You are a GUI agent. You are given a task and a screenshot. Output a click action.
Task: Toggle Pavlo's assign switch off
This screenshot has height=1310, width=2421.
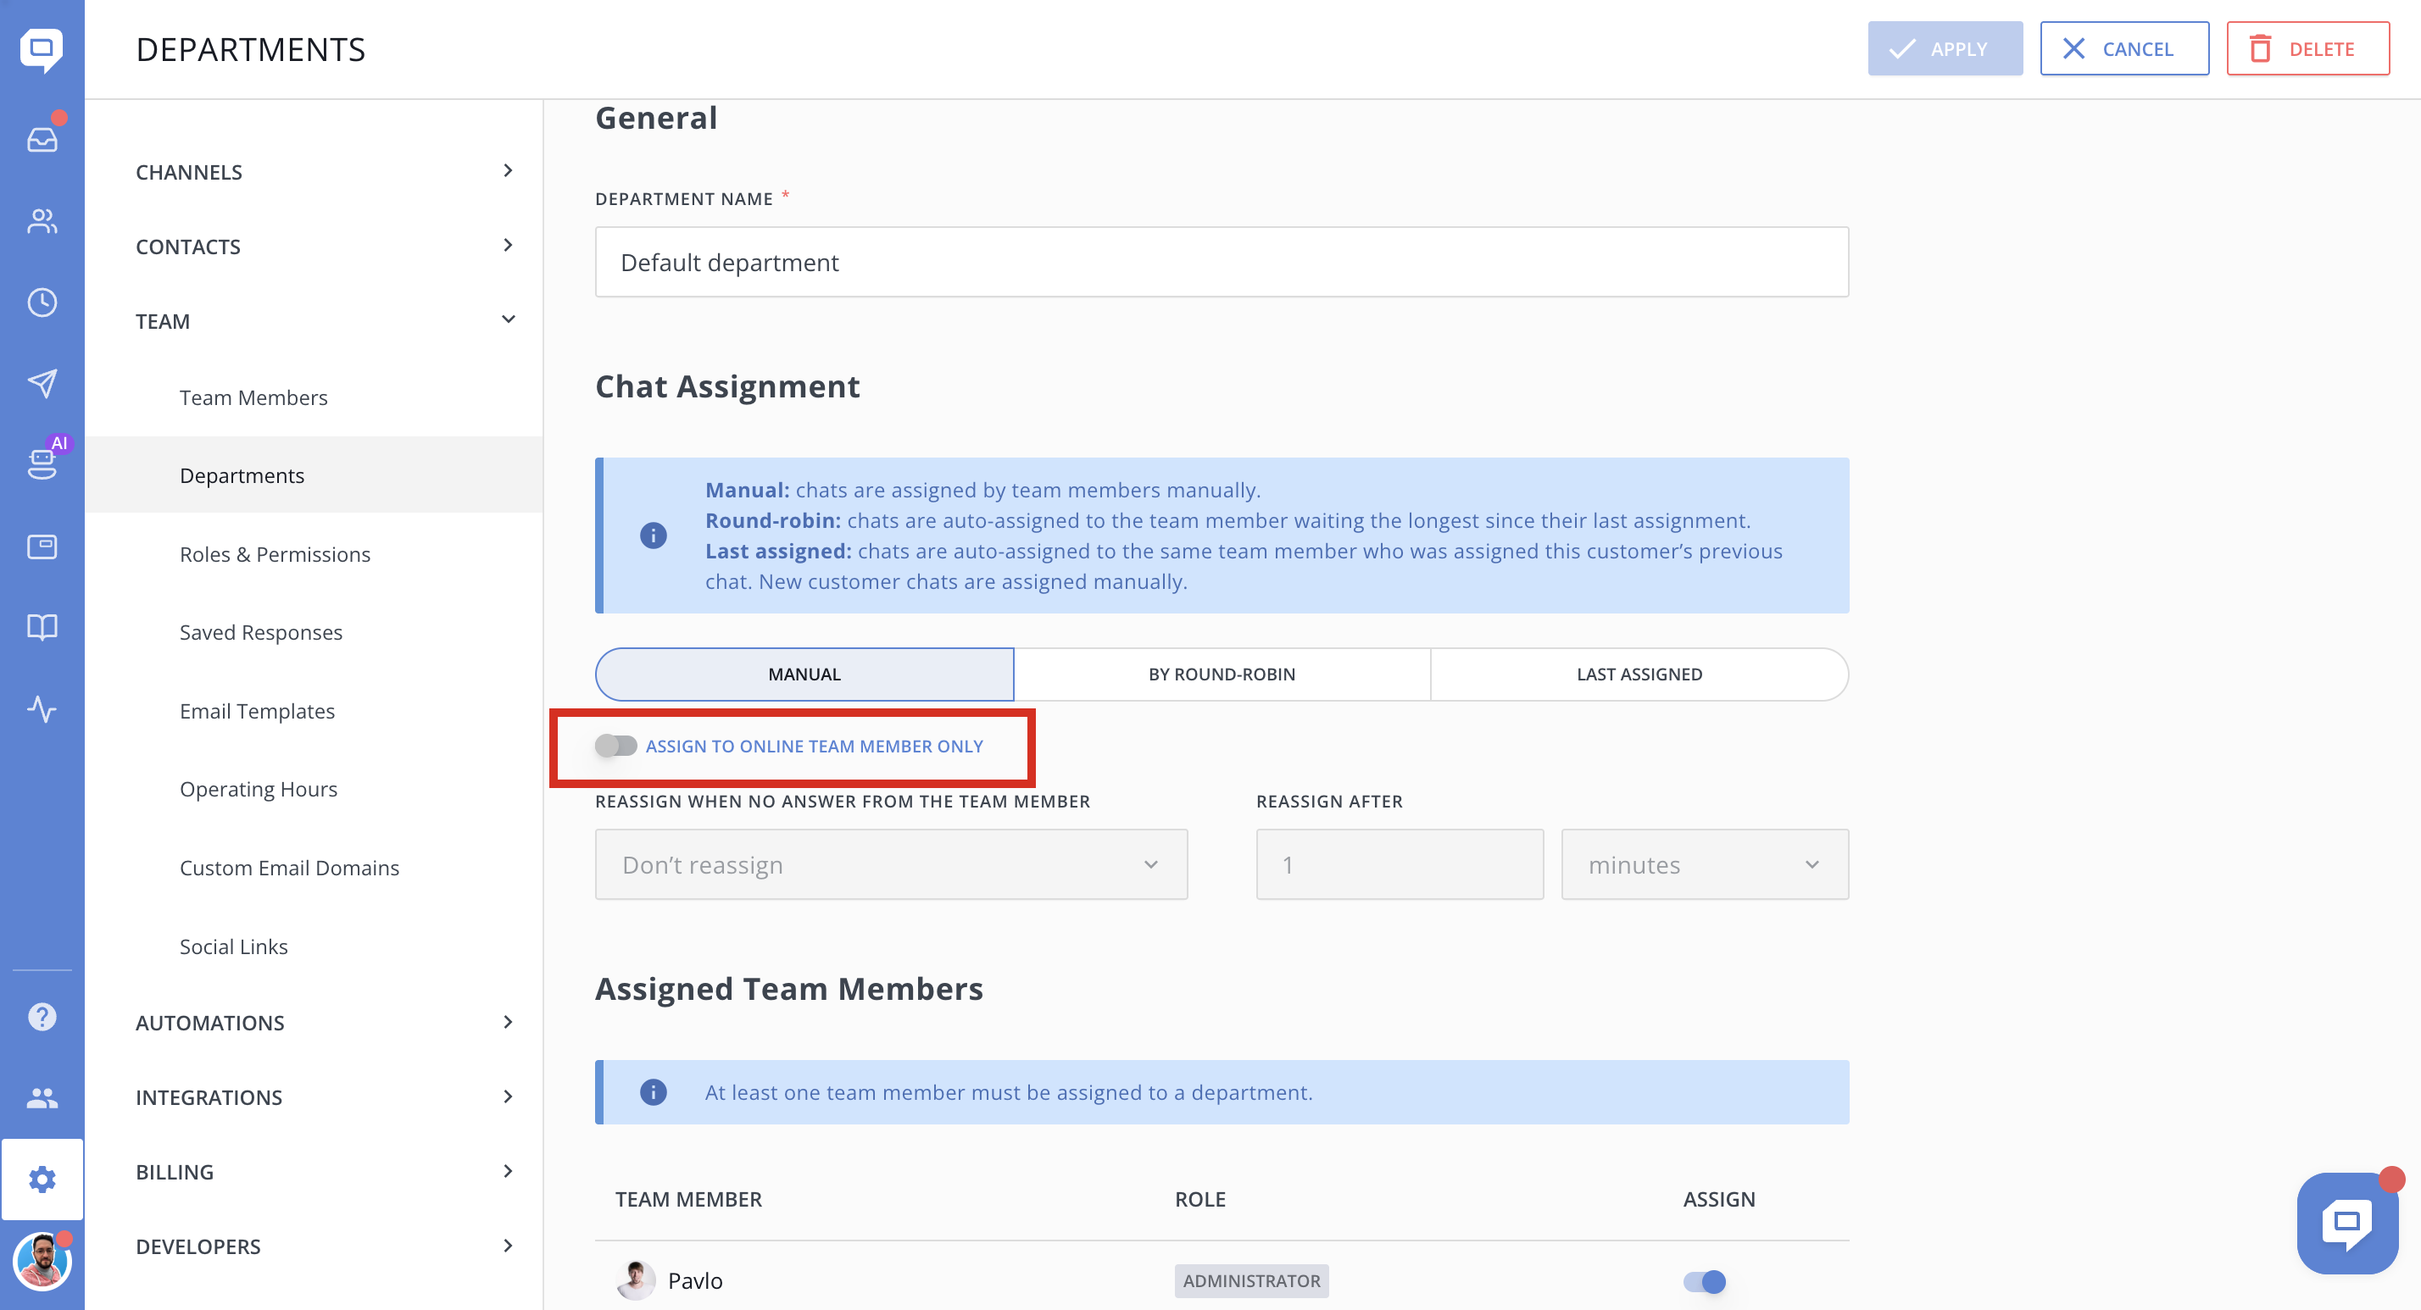point(1704,1281)
